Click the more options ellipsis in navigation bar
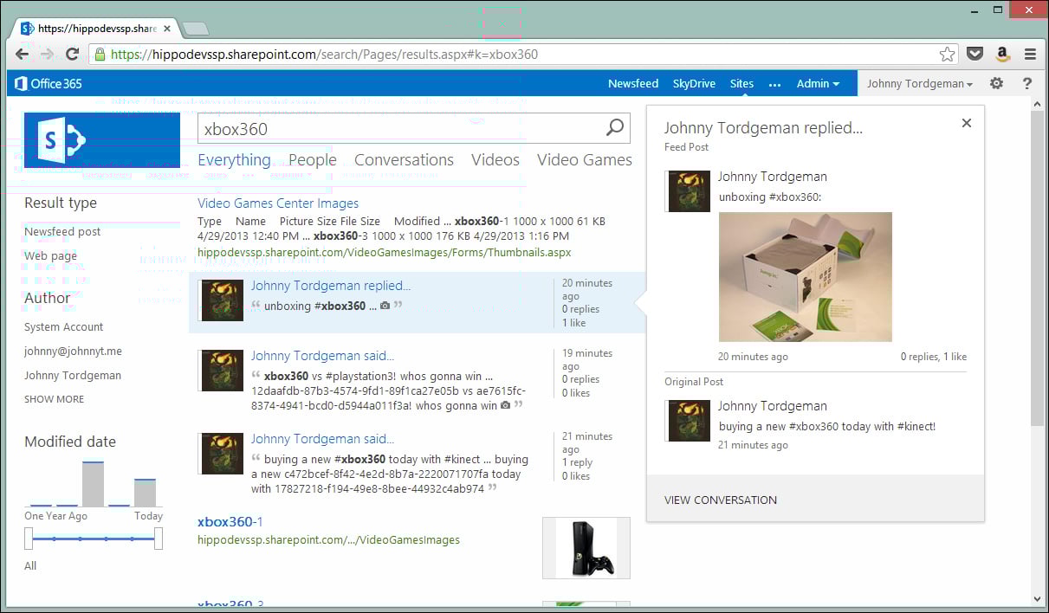 coord(775,84)
